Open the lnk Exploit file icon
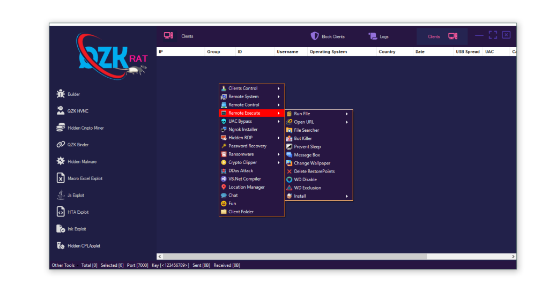Image resolution: width=549 pixels, height=299 pixels. pyautogui.click(x=61, y=229)
